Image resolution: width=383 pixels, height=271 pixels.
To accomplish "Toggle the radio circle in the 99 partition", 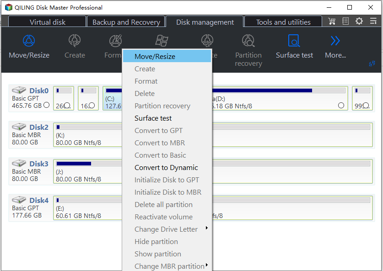I will tap(366, 106).
